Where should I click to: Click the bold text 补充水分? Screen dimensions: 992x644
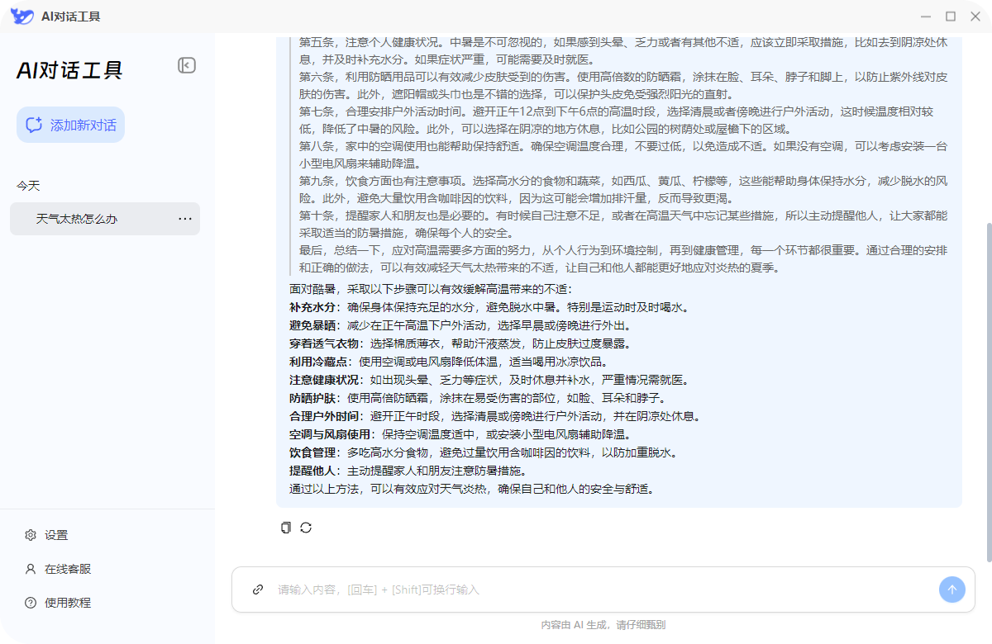(312, 307)
